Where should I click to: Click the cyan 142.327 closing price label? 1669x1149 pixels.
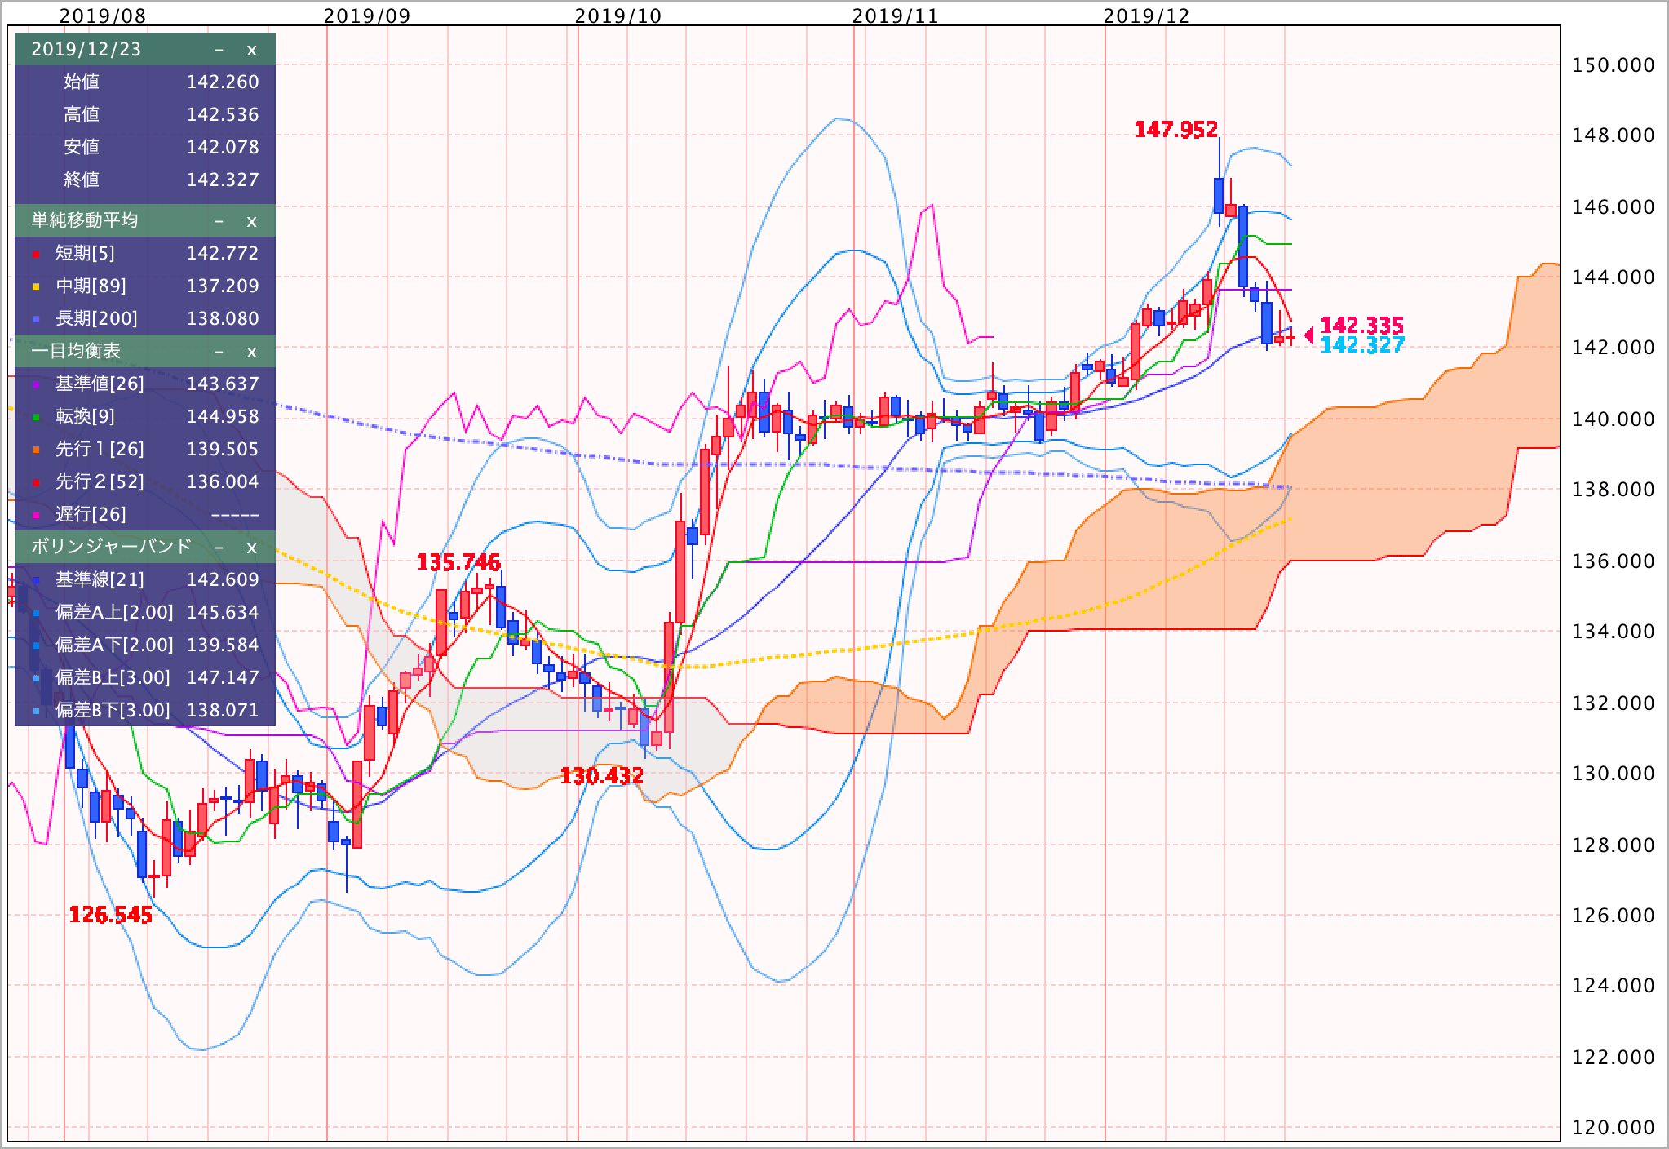pos(1361,345)
